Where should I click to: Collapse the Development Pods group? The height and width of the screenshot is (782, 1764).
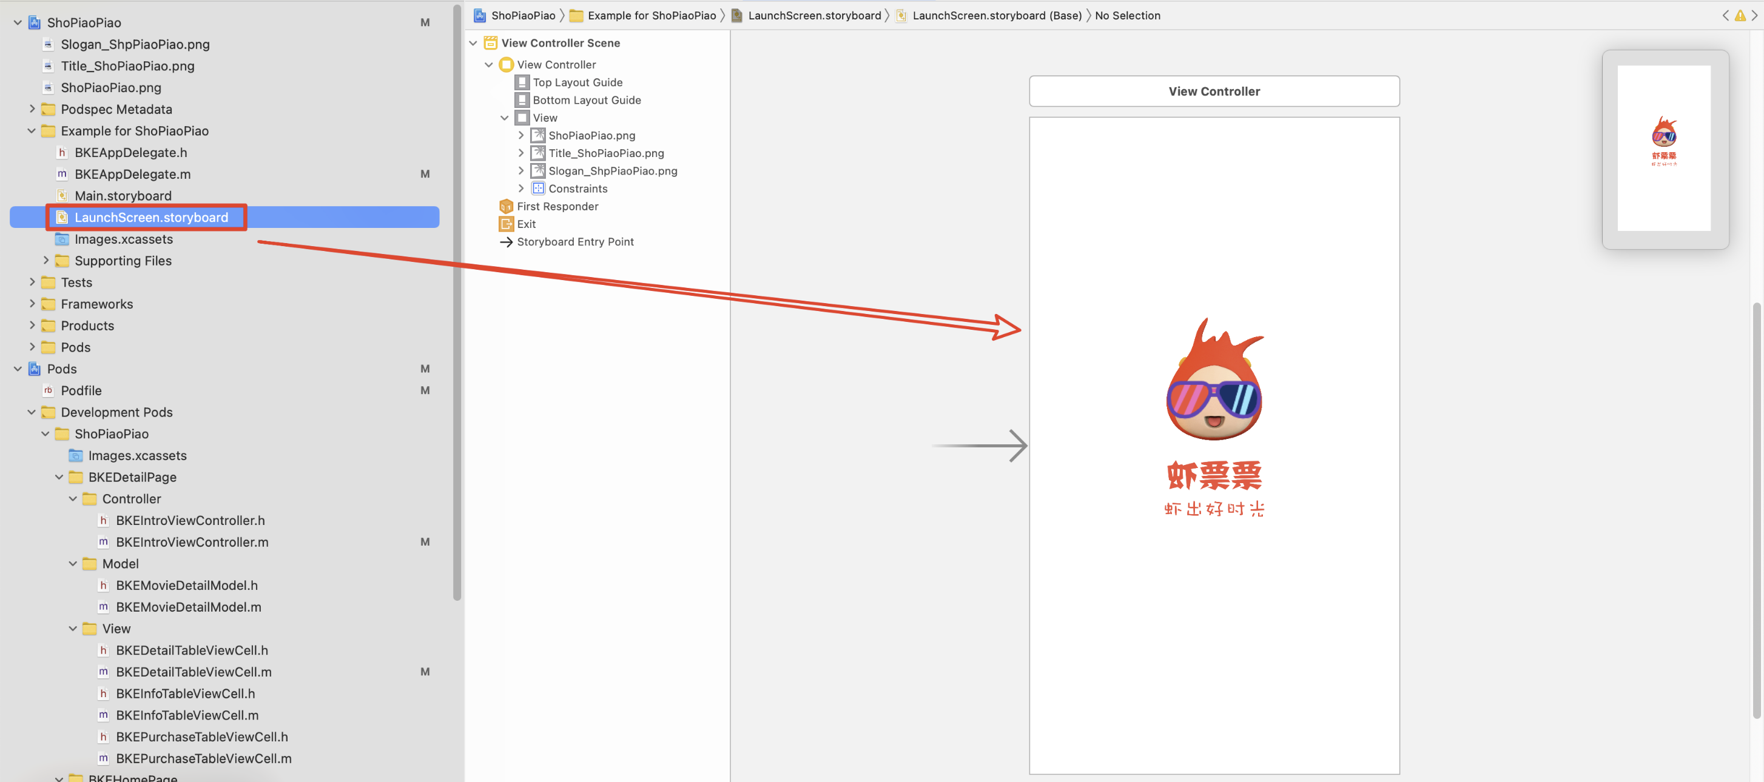[x=32, y=412]
